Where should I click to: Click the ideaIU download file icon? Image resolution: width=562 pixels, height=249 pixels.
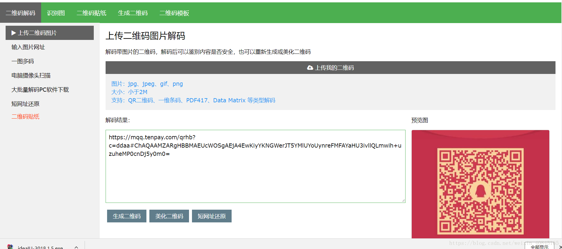(x=10, y=247)
